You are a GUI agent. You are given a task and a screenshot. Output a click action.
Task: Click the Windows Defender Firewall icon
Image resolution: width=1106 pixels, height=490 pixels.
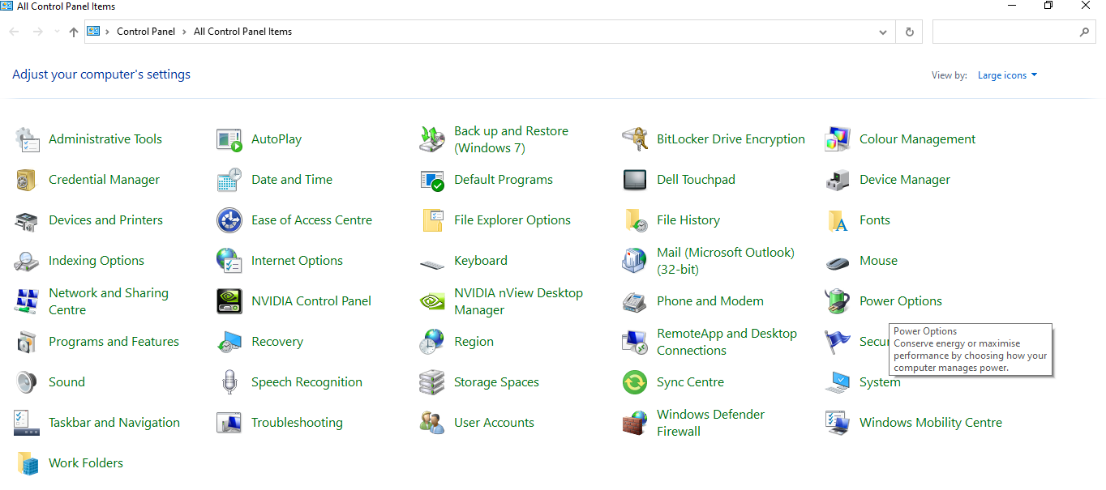635,423
